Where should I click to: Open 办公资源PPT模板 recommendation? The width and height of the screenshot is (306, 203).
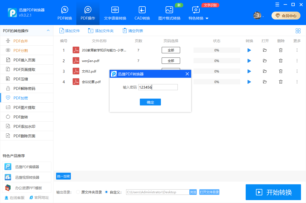coord(27,188)
